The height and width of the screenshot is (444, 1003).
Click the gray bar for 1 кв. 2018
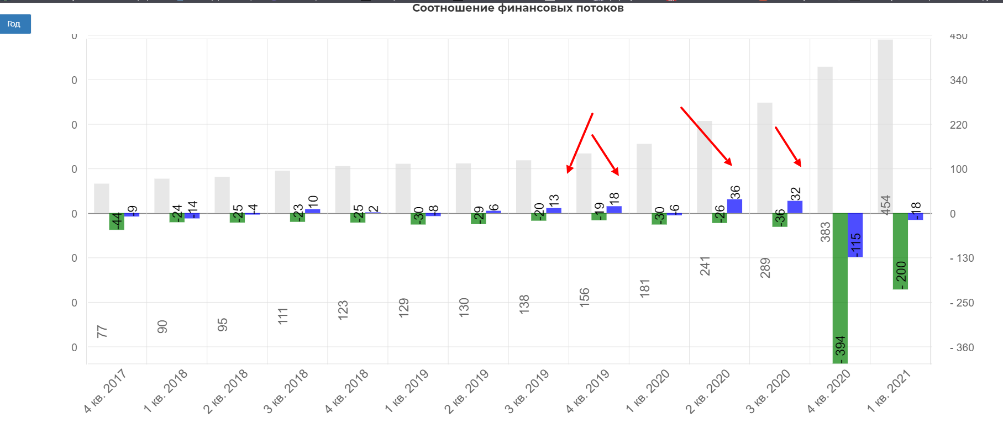click(x=162, y=196)
